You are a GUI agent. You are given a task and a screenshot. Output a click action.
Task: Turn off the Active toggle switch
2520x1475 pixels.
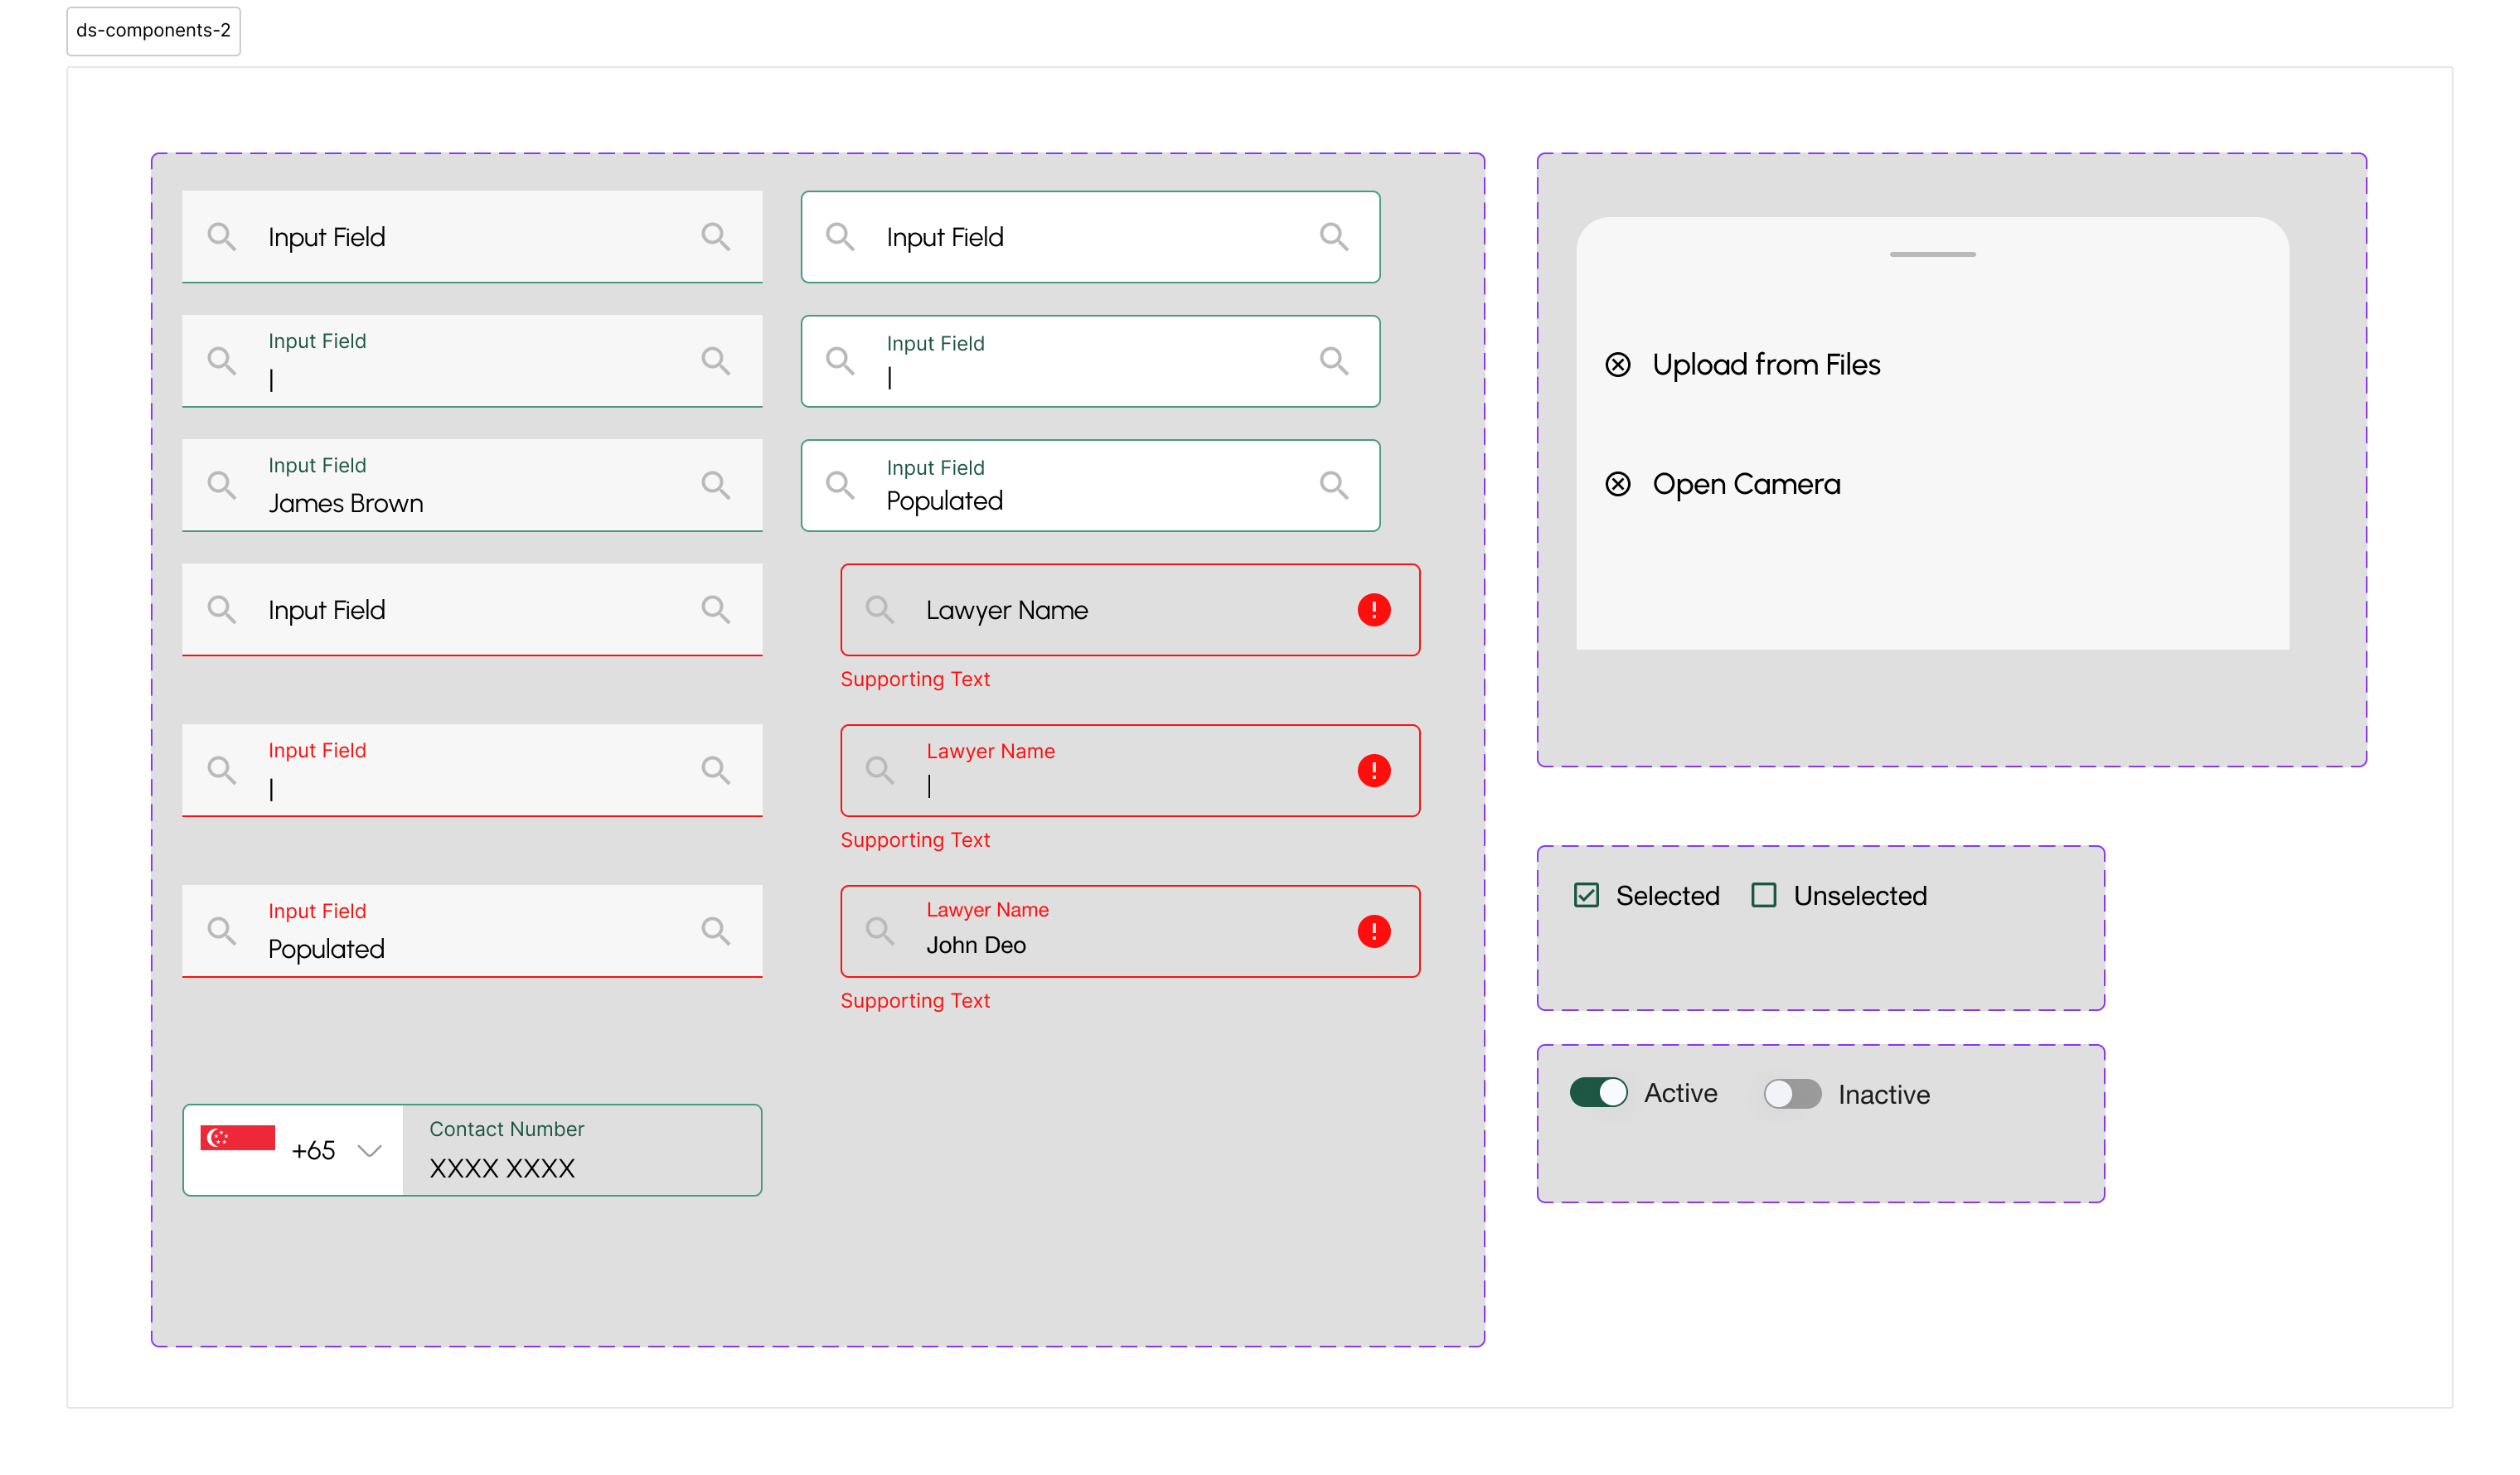[1598, 1092]
